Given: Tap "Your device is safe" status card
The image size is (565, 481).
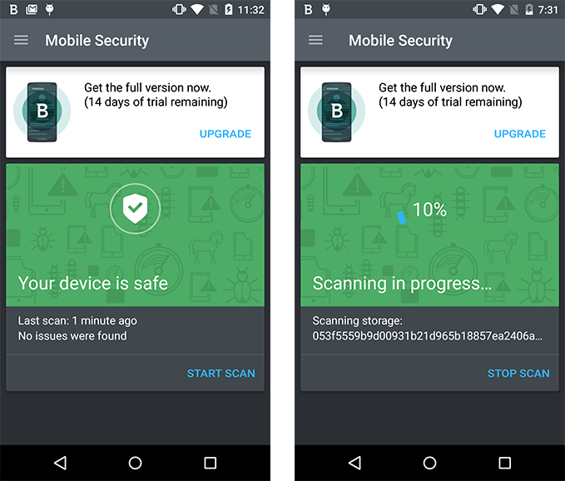Looking at the screenshot, I should click(135, 236).
